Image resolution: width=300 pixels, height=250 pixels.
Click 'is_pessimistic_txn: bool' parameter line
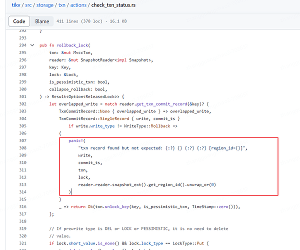[x=78, y=82]
